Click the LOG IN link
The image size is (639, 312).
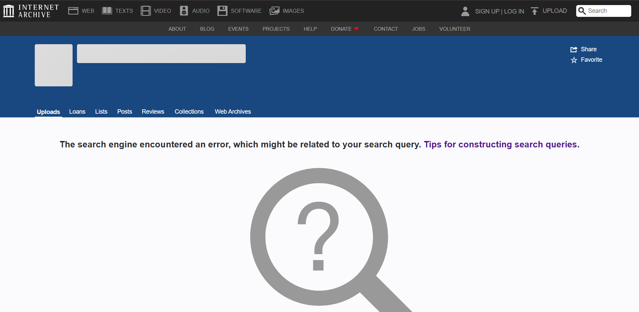(514, 11)
